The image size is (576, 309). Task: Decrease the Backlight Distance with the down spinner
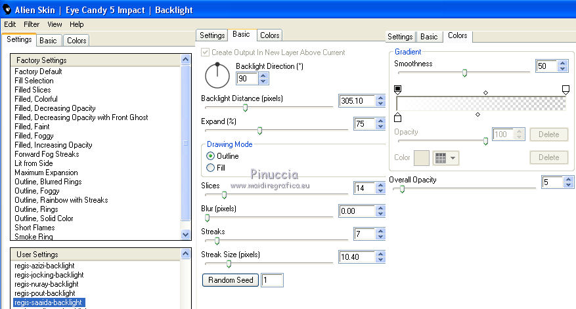tap(380, 104)
